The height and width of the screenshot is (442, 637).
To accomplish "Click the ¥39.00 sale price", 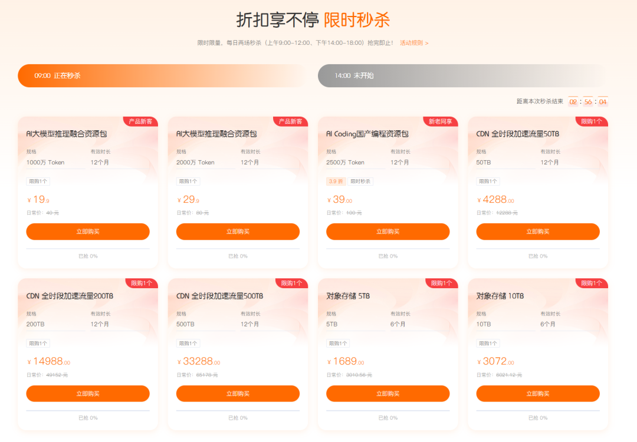I will (340, 200).
